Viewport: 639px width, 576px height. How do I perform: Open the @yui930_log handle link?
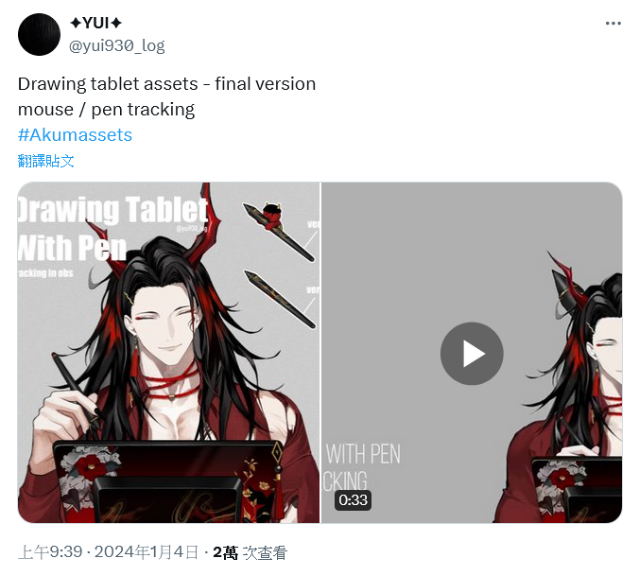coord(117,45)
